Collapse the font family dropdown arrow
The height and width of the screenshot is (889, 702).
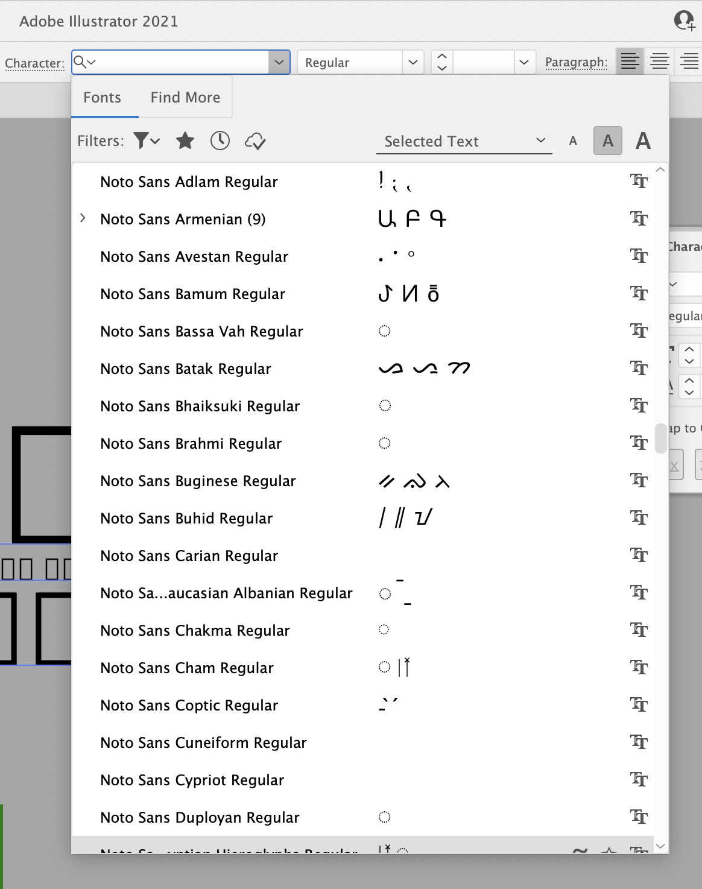[x=279, y=62]
